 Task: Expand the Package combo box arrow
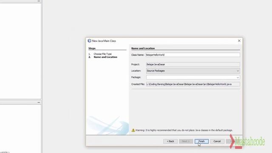[238, 77]
